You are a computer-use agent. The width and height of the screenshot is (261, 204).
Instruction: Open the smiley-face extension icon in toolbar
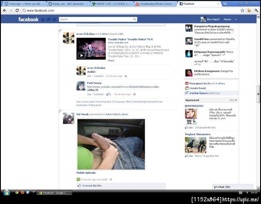[249, 10]
